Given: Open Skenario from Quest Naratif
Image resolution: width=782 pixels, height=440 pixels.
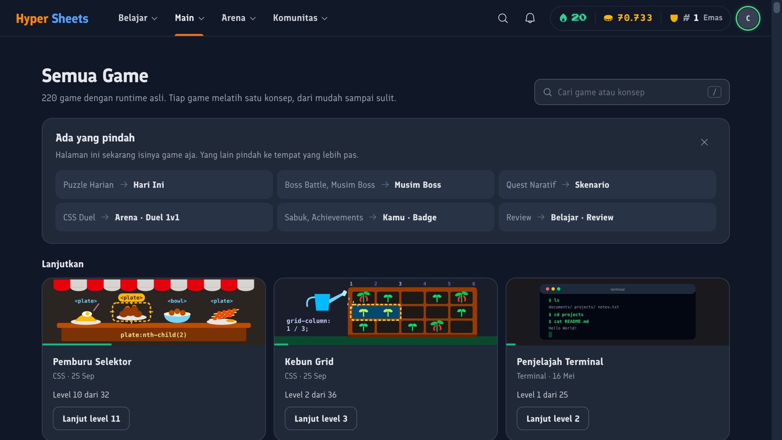Looking at the screenshot, I should pos(607,184).
